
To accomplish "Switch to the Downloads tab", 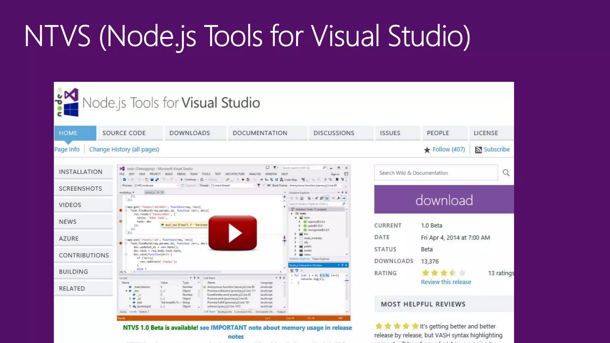I will coord(190,133).
